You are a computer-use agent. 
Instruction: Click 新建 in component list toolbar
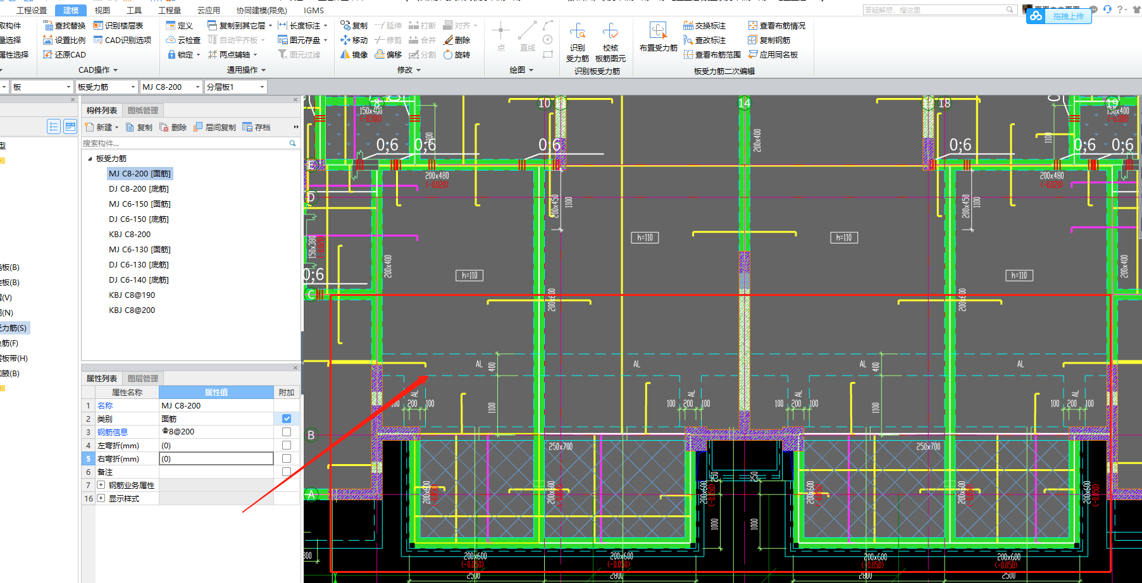click(x=101, y=127)
